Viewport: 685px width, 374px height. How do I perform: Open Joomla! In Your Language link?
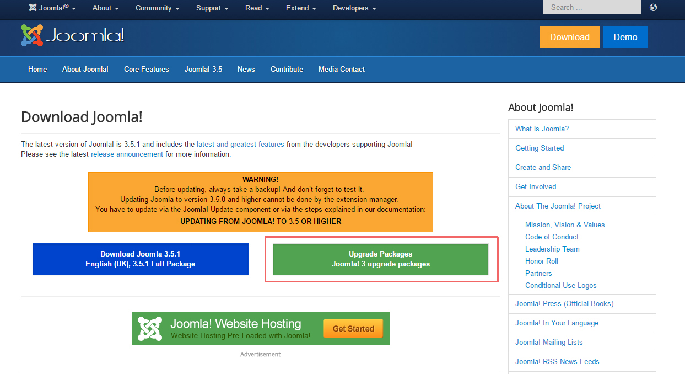coord(557,323)
